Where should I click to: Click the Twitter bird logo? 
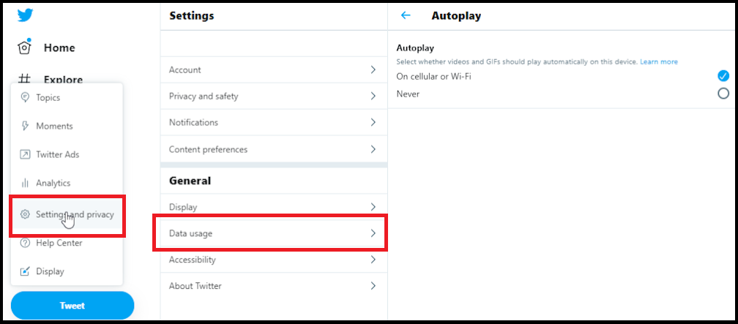click(26, 15)
